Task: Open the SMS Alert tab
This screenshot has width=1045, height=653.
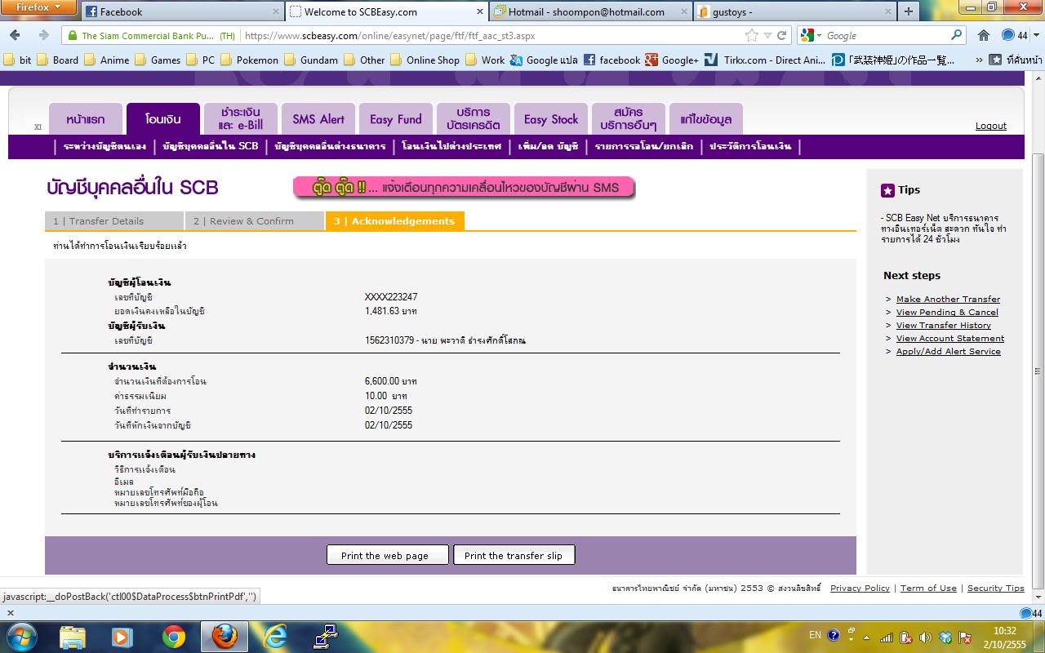Action: tap(318, 119)
